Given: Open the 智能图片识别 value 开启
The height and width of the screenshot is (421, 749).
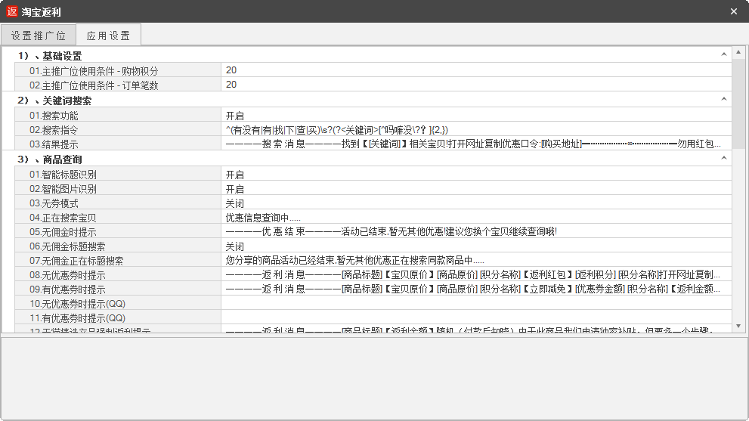Looking at the screenshot, I should point(476,189).
